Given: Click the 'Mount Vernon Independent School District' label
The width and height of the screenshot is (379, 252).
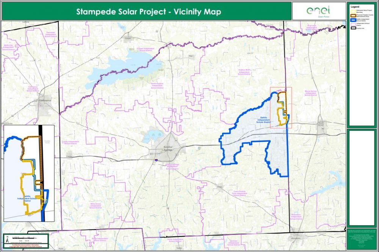Looking at the screenshot, I should [x=311, y=93].
